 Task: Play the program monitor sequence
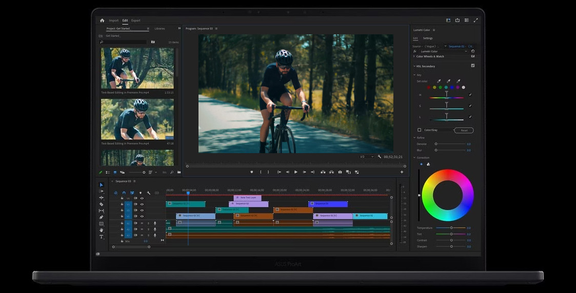[x=296, y=172]
